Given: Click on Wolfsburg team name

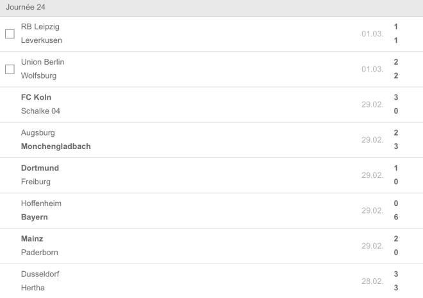Looking at the screenshot, I should point(39,75).
